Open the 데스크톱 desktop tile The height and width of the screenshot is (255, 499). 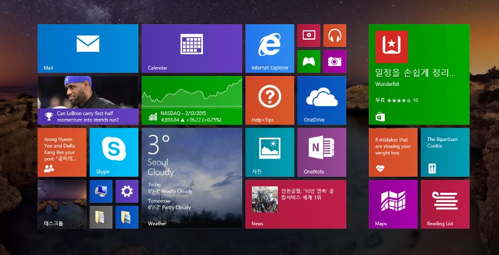pyautogui.click(x=62, y=204)
